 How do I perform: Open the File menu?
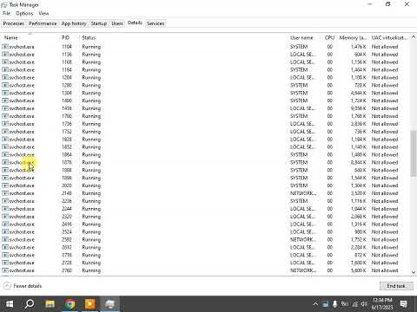[x=6, y=13]
